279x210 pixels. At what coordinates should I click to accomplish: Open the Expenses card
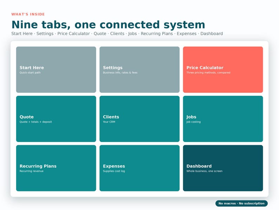[x=139, y=168]
